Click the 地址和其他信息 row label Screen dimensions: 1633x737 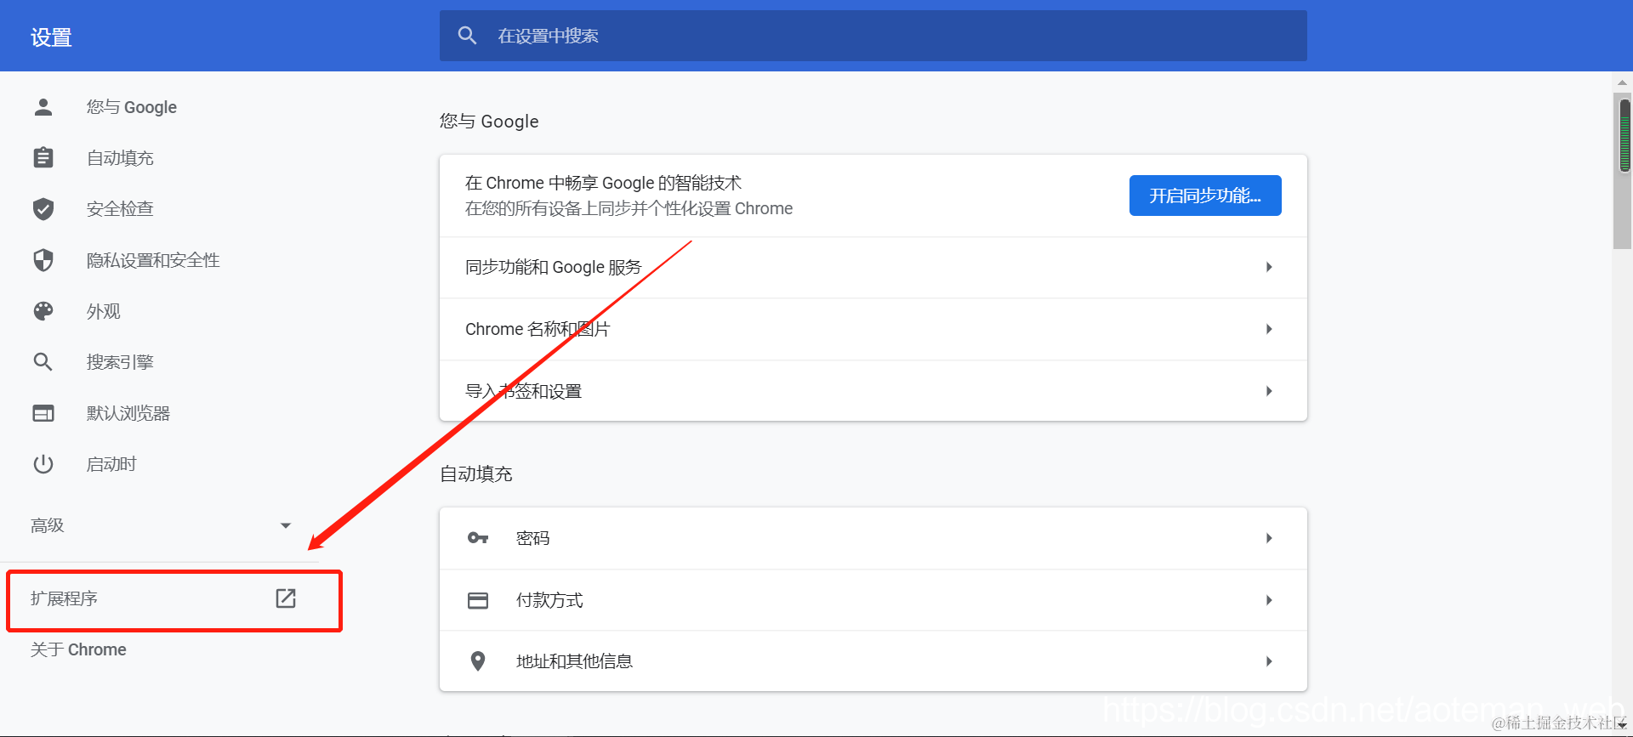574,661
